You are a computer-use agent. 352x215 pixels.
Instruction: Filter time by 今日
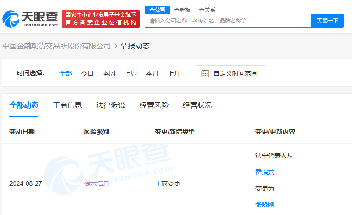87,73
